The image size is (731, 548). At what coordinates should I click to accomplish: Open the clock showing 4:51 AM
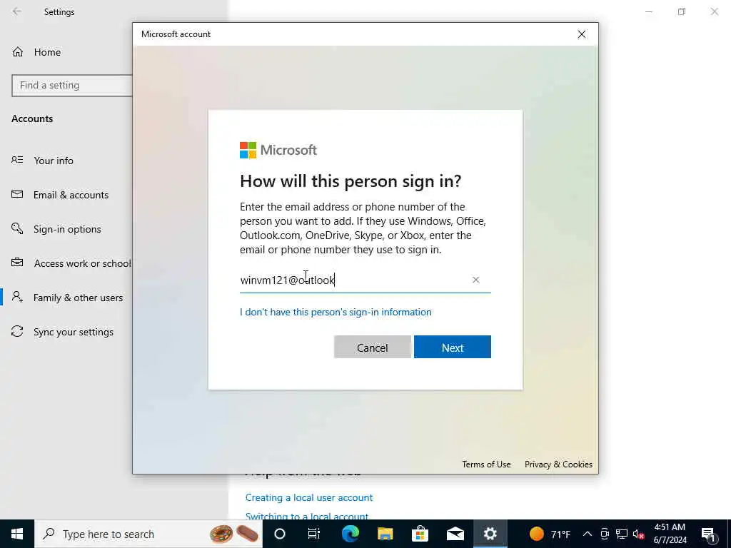[670, 534]
